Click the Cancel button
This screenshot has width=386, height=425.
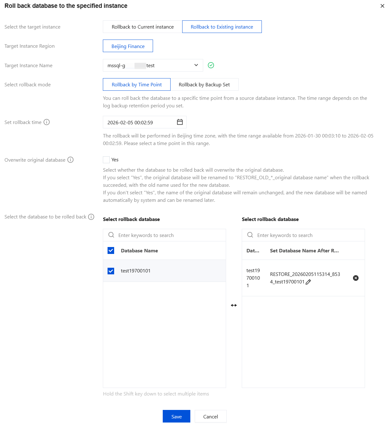click(210, 417)
